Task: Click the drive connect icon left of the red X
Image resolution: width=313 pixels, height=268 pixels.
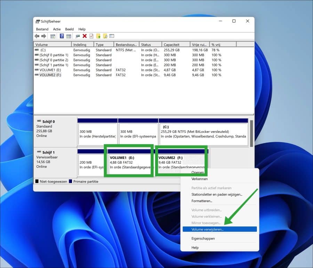Action: point(78,36)
